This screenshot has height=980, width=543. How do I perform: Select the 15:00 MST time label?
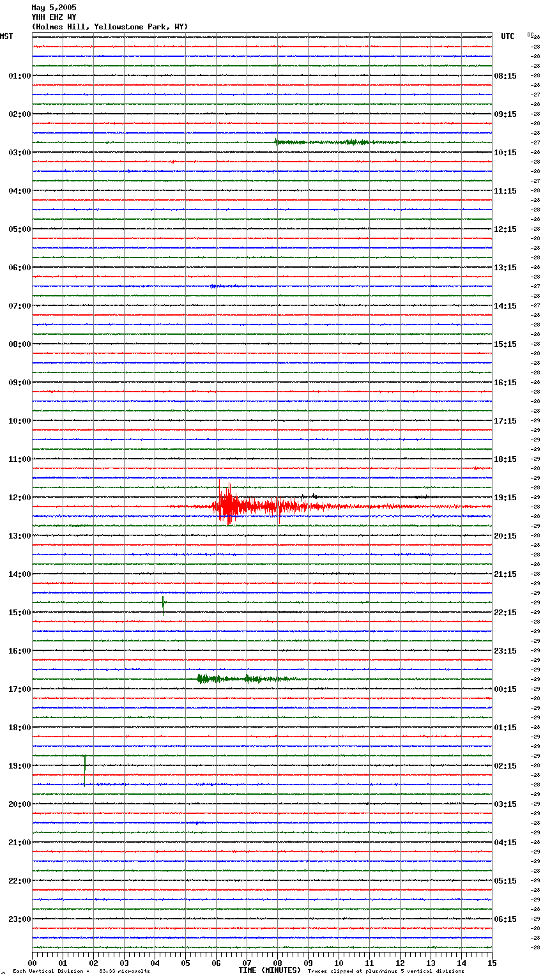(20, 613)
